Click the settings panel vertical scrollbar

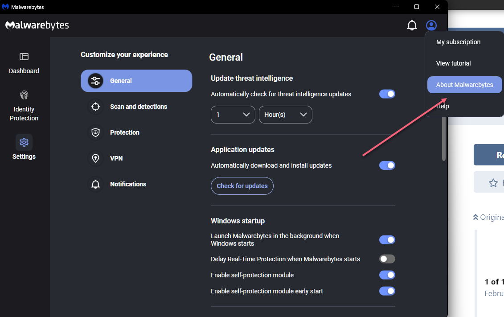point(444,139)
